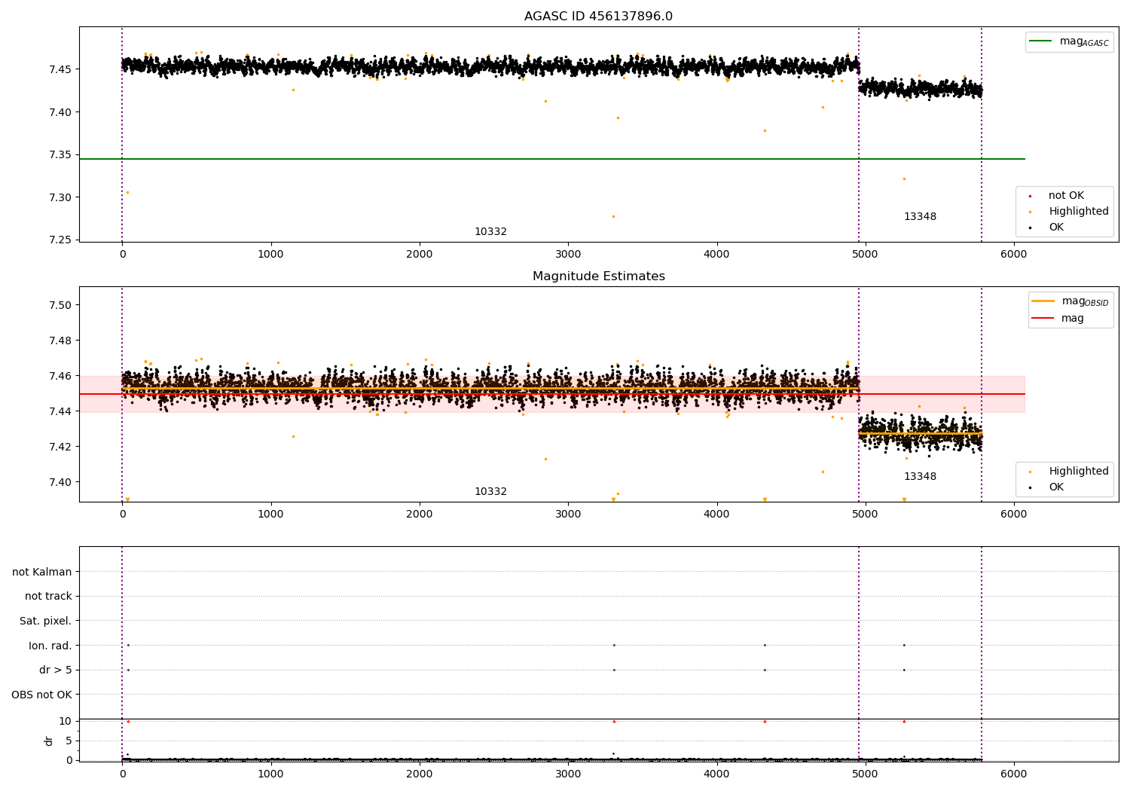Click the "4000" x-tick under the bottom plot
This screenshot has width=1130, height=791.
716,774
